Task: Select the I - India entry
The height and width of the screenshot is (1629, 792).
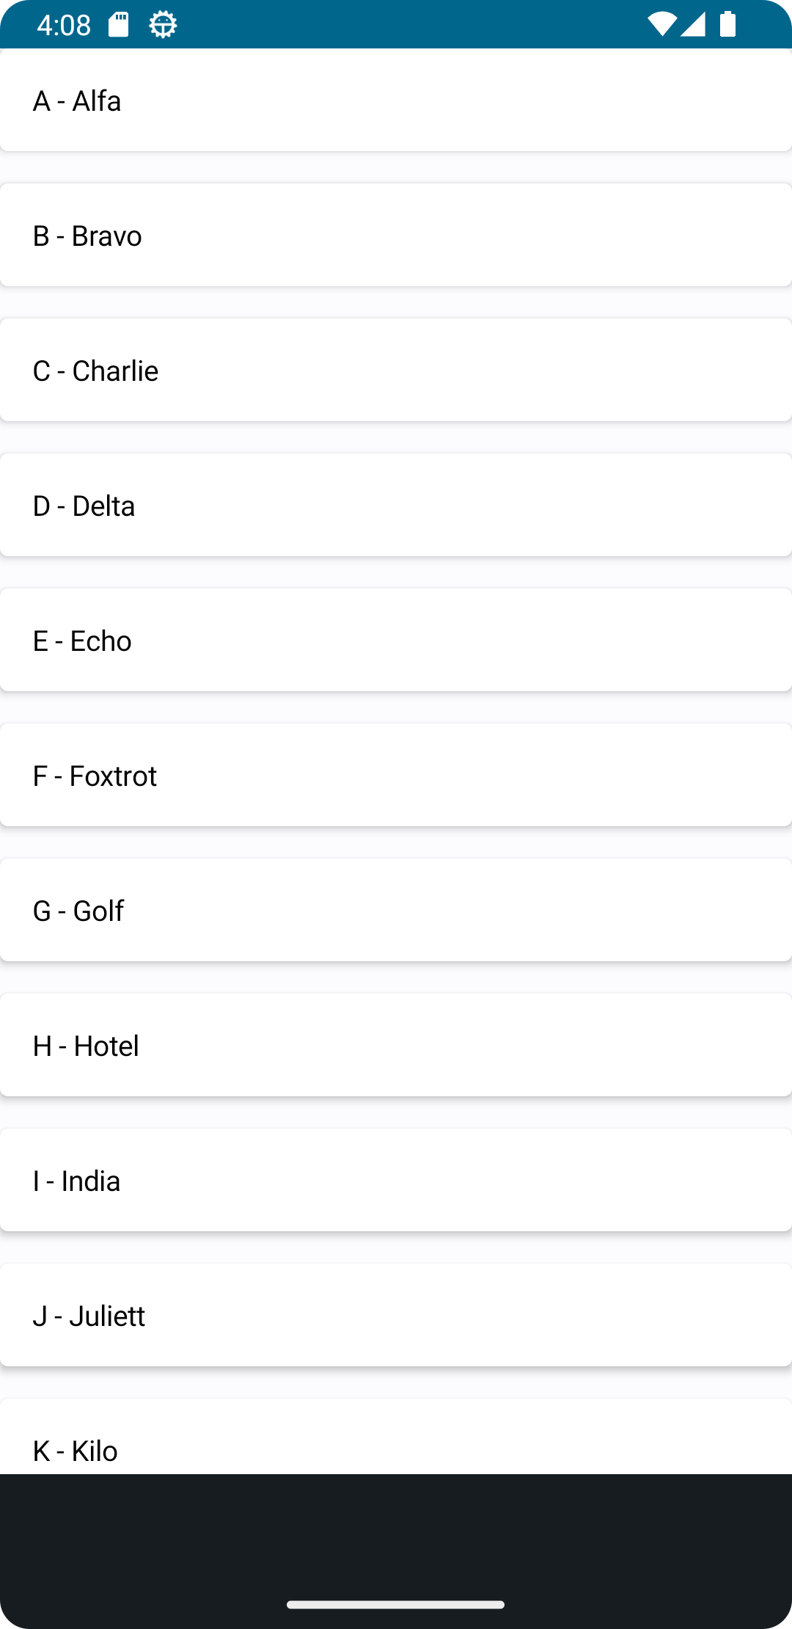Action: (396, 1181)
